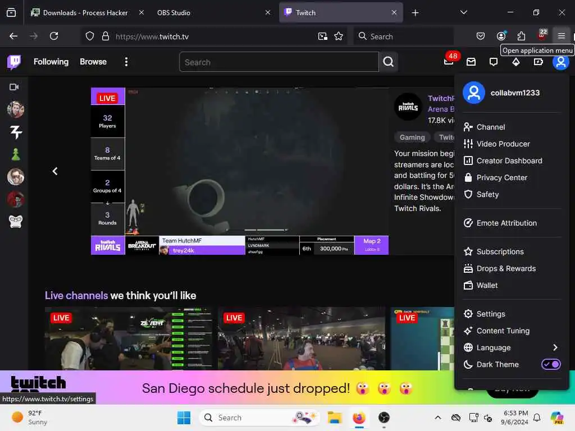
Task: Focus the Twitch search input field
Action: tap(279, 62)
